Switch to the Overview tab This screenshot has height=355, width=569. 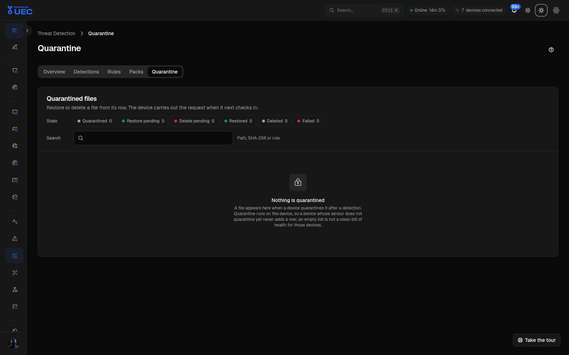[54, 72]
